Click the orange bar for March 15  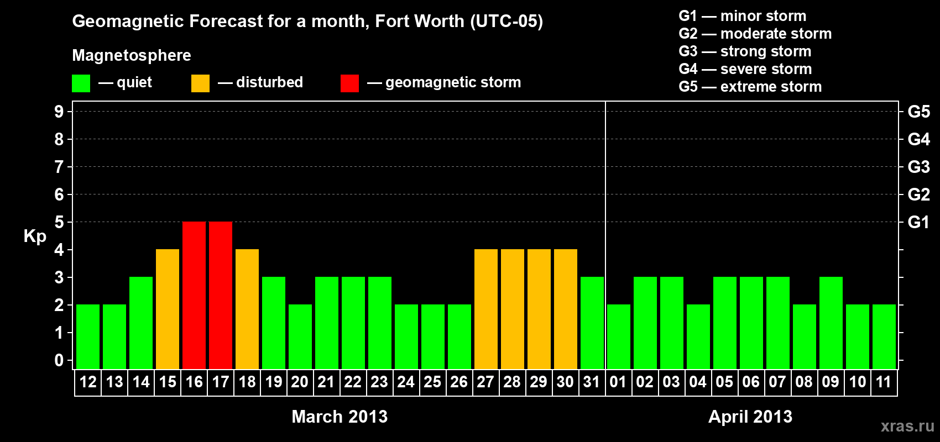[x=168, y=309]
